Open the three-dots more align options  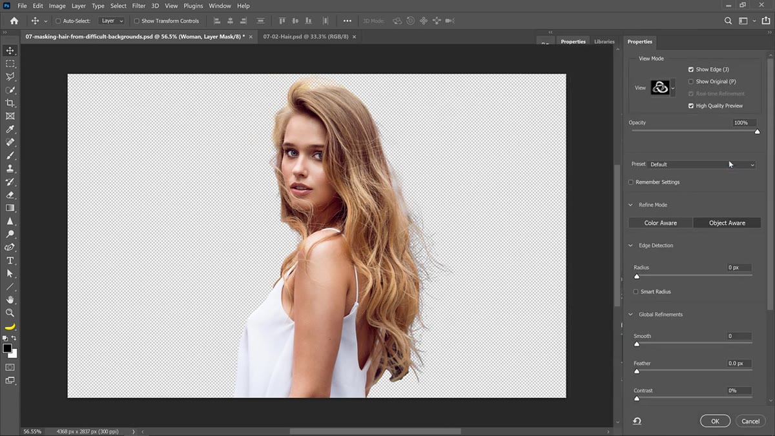pos(347,21)
